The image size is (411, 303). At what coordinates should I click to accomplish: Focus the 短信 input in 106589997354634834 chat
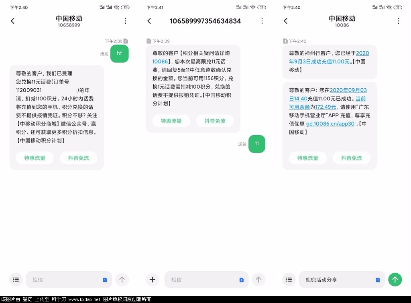(207, 280)
